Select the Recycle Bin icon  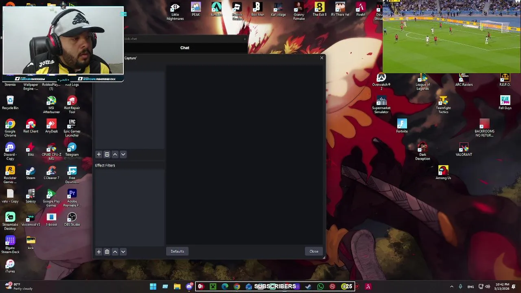click(10, 103)
